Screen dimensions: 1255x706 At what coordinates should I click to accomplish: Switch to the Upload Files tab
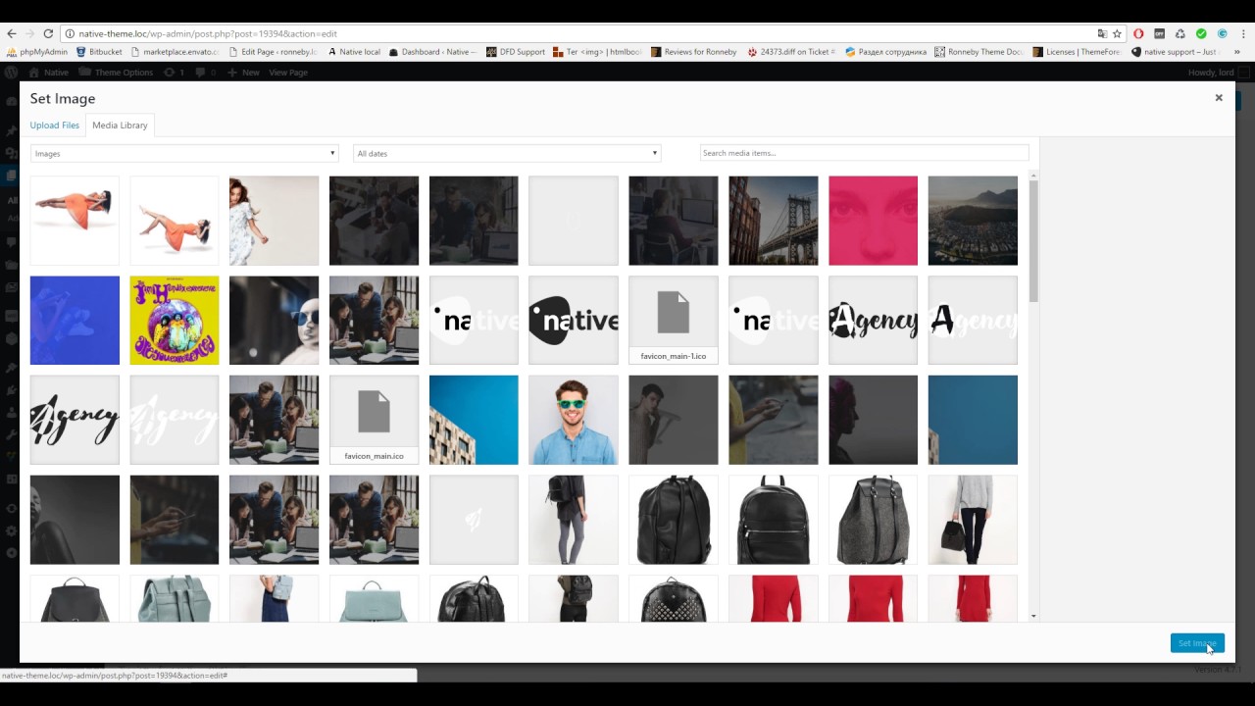54,126
